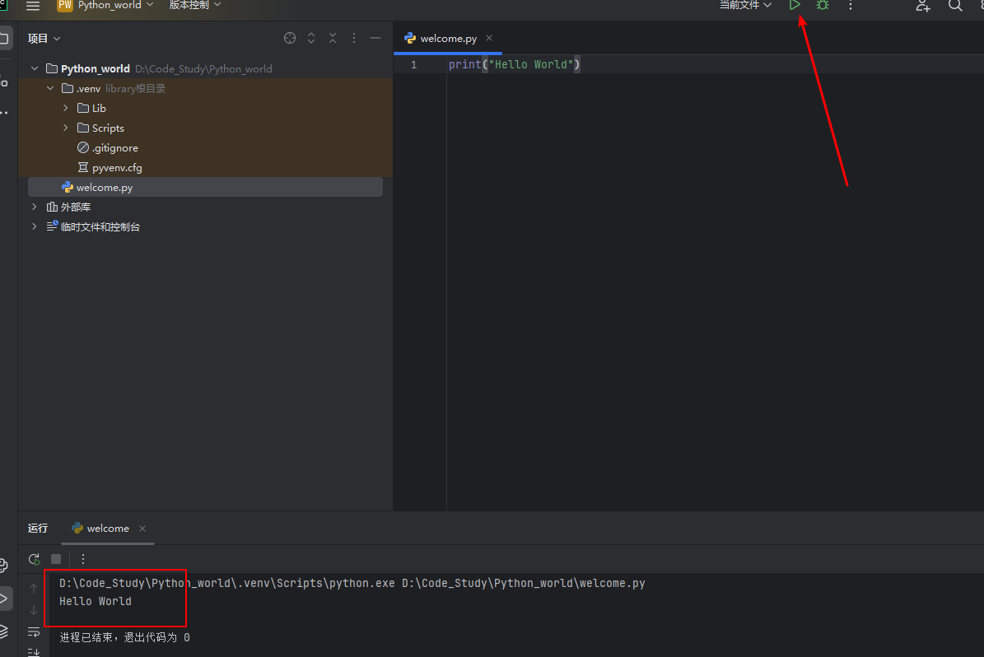Open the 版本控制 menu
This screenshot has width=984, height=657.
tap(195, 5)
